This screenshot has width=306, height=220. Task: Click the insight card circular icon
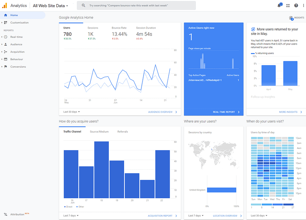[253, 29]
